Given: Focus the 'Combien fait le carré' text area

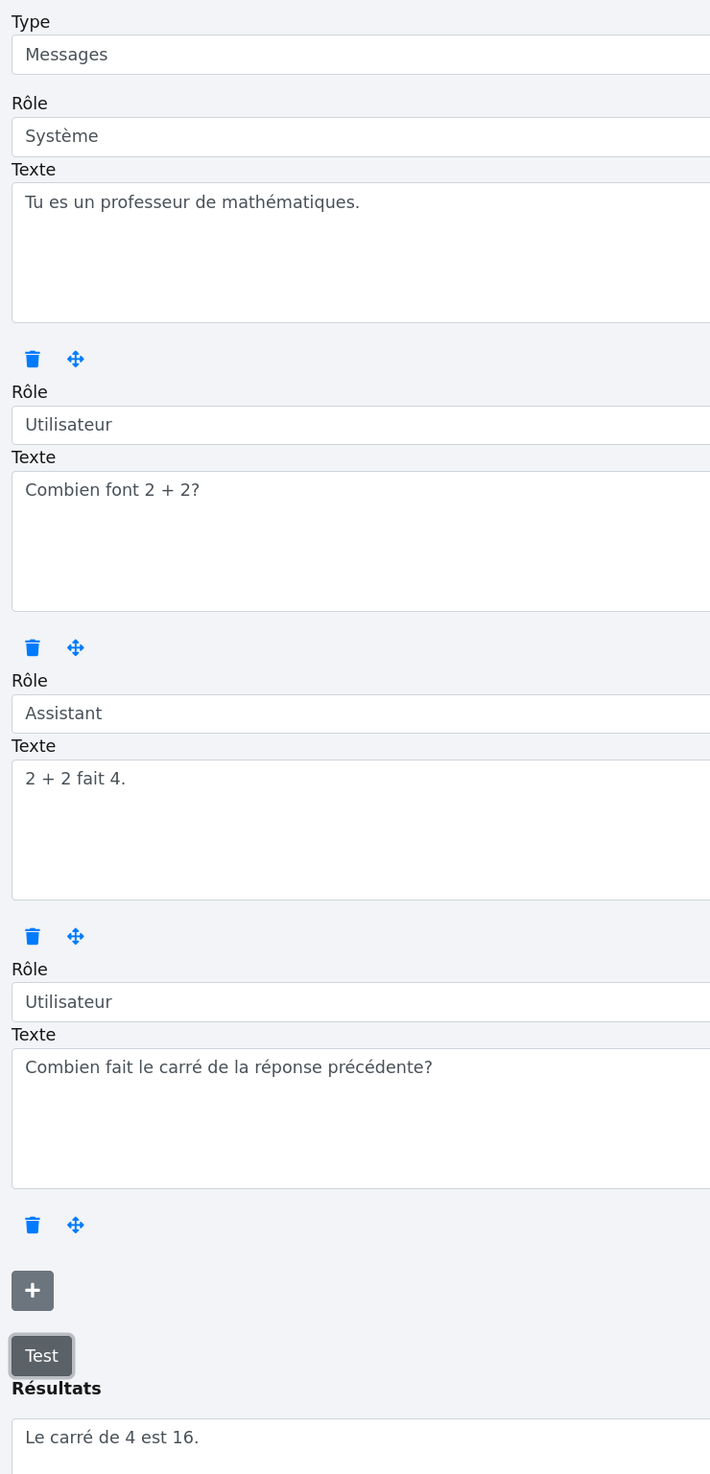Looking at the screenshot, I should click(361, 1118).
